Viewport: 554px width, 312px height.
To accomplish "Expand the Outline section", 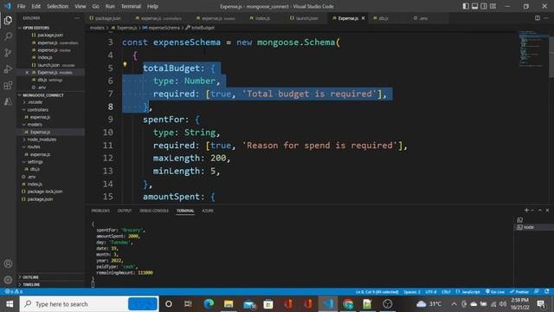I will point(30,277).
